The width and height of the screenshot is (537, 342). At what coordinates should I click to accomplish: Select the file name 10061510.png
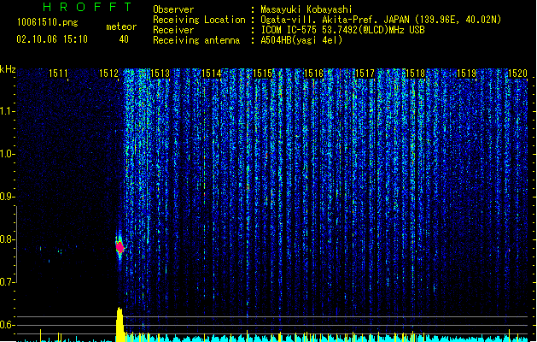[x=48, y=22]
